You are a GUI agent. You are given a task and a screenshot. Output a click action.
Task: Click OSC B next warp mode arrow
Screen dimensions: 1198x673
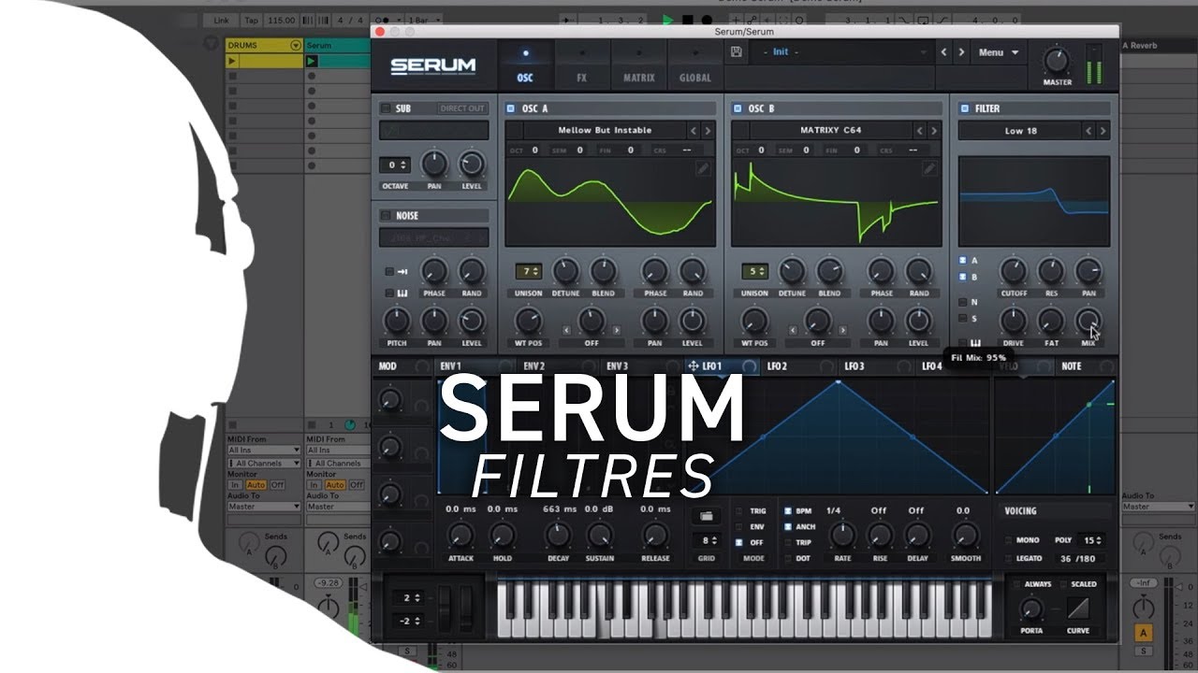point(843,329)
